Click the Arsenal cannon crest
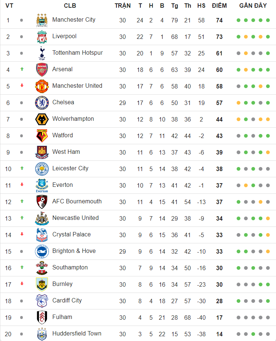The width and height of the screenshot is (276, 341). (42, 70)
